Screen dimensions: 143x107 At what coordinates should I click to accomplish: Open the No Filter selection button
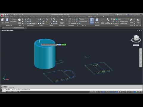tap(97, 21)
